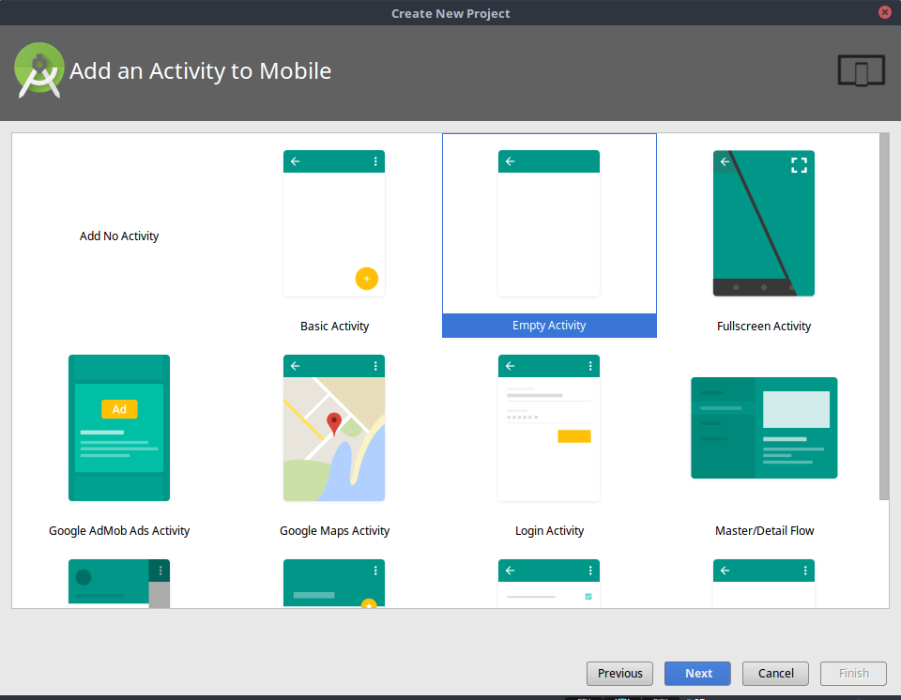Select the Google Maps Activity template
The image size is (901, 700).
click(334, 428)
